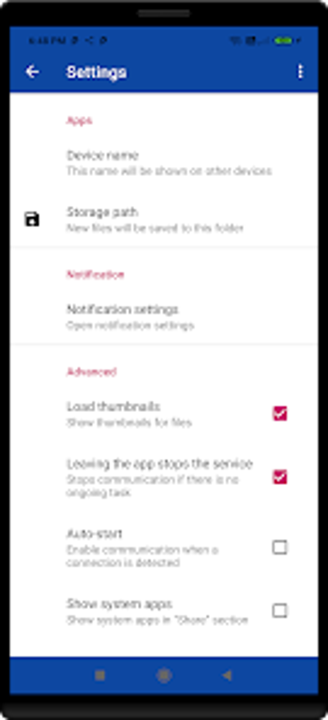
Task: Open the Storage path setting
Action: [164, 220]
